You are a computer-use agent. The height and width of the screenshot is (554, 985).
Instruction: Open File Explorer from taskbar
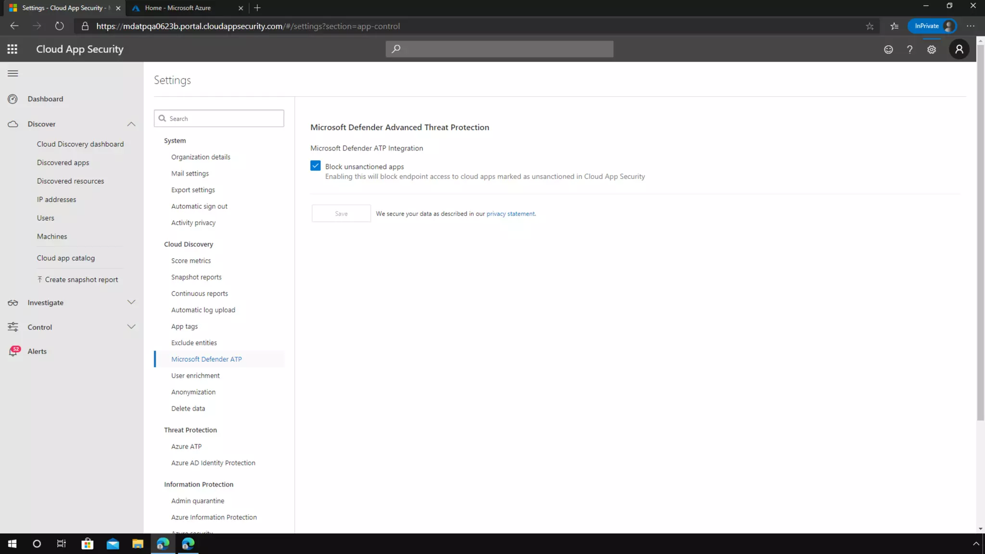(x=138, y=544)
